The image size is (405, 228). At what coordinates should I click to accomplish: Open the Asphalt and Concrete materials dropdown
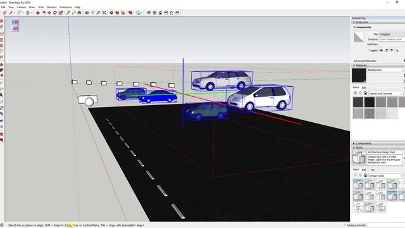pos(385,93)
